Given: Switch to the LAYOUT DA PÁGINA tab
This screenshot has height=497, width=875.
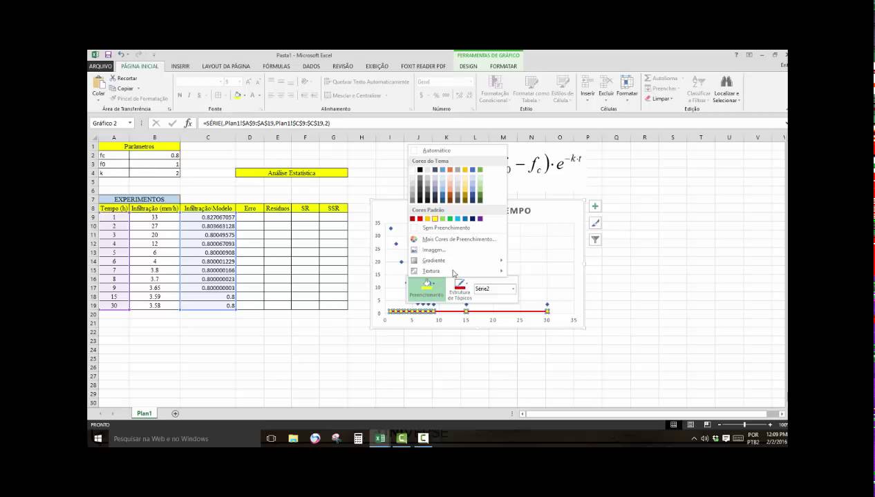Looking at the screenshot, I should pos(226,66).
